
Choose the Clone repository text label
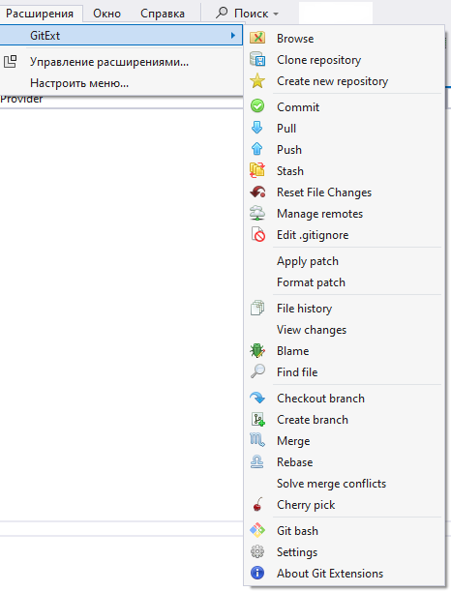point(318,60)
